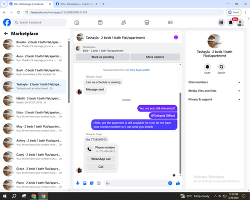Reload the page in browser
250x200 pixels.
point(18,12)
